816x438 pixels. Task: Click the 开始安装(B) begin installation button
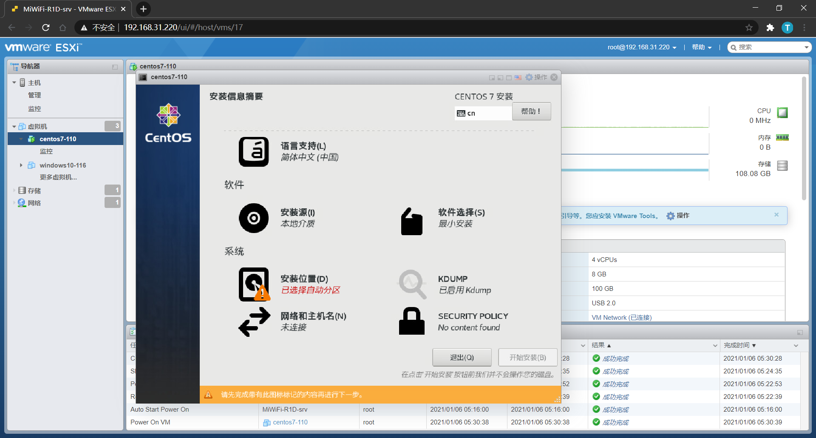coord(528,357)
